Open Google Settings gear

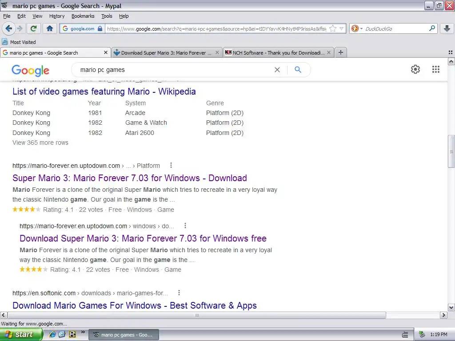tap(415, 69)
